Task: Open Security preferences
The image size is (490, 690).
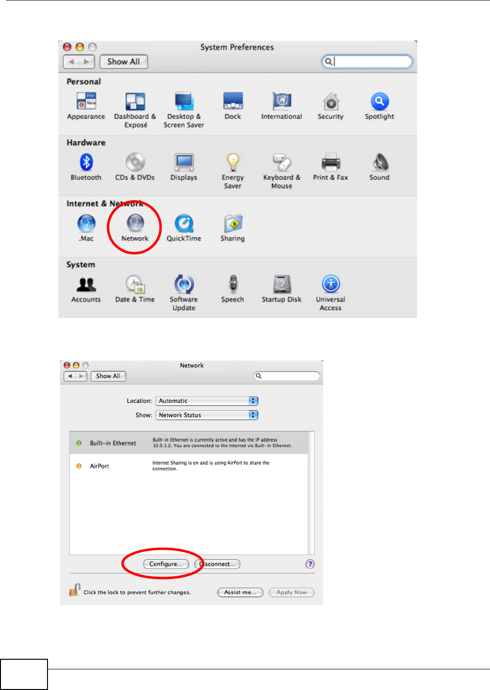Action: pos(331,106)
